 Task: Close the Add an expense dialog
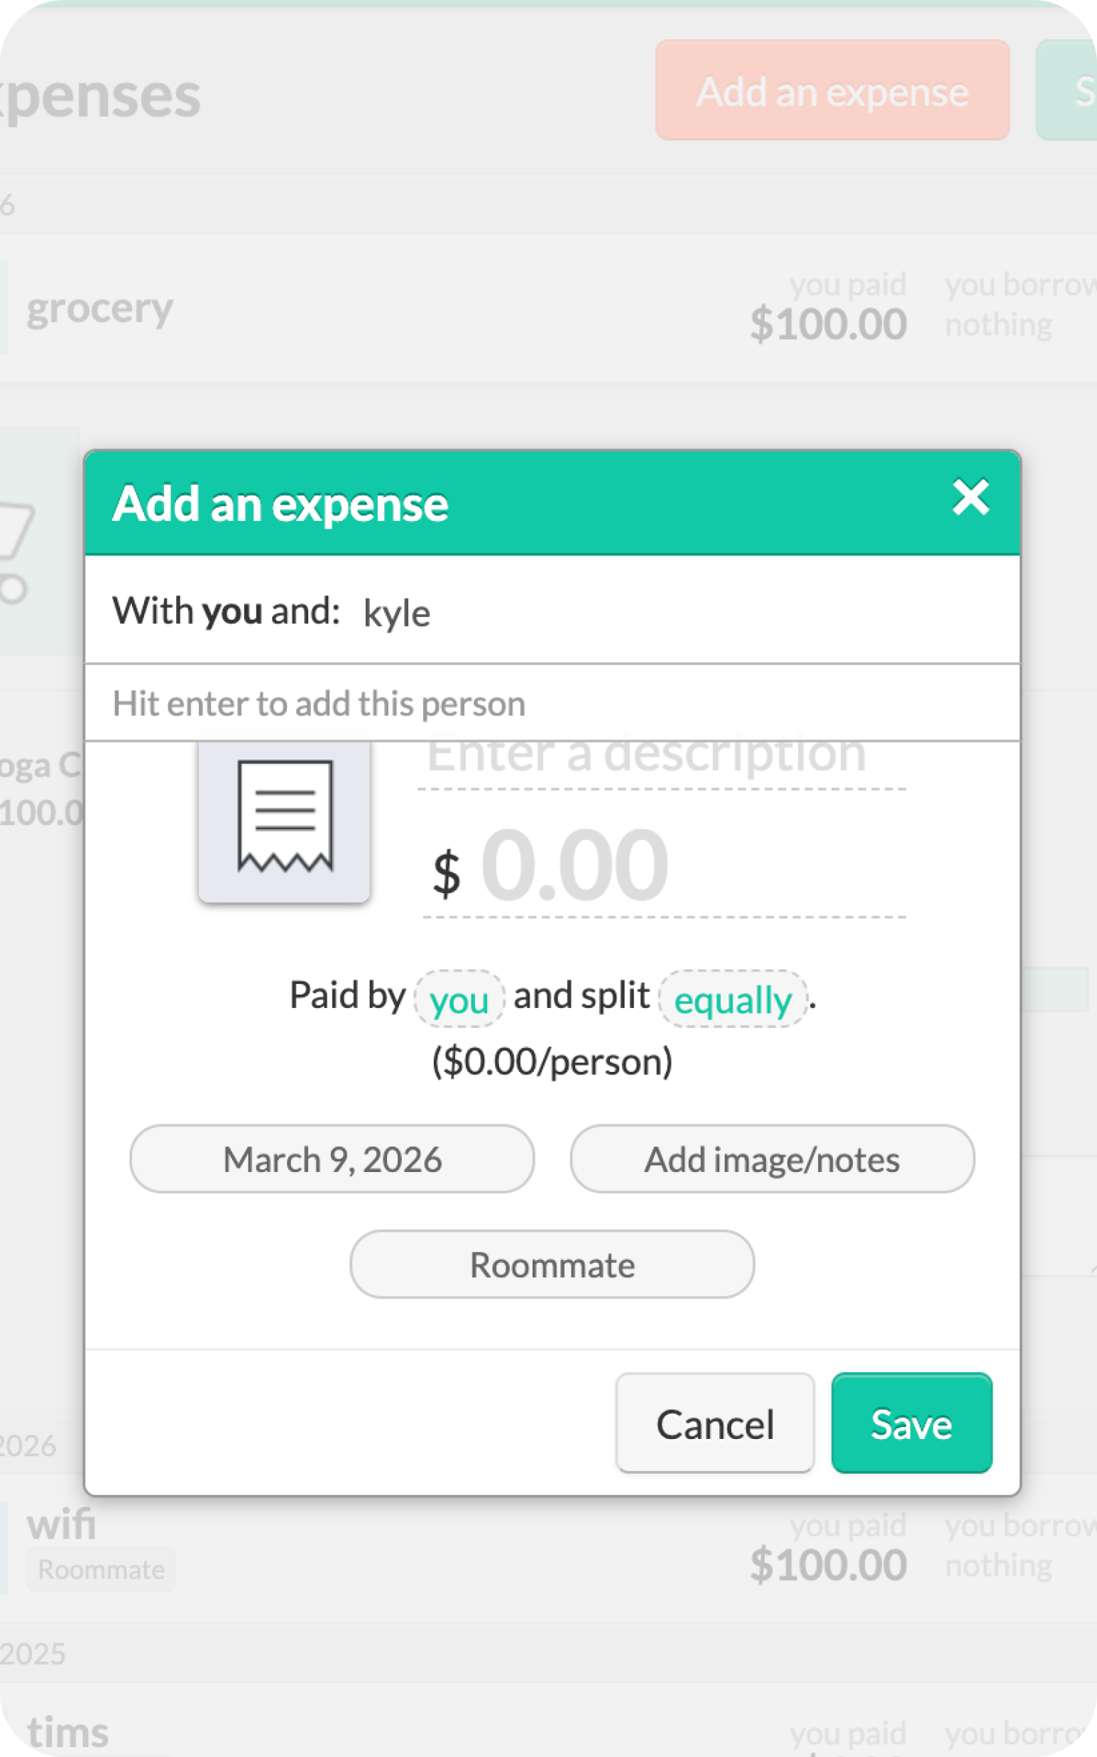tap(970, 497)
